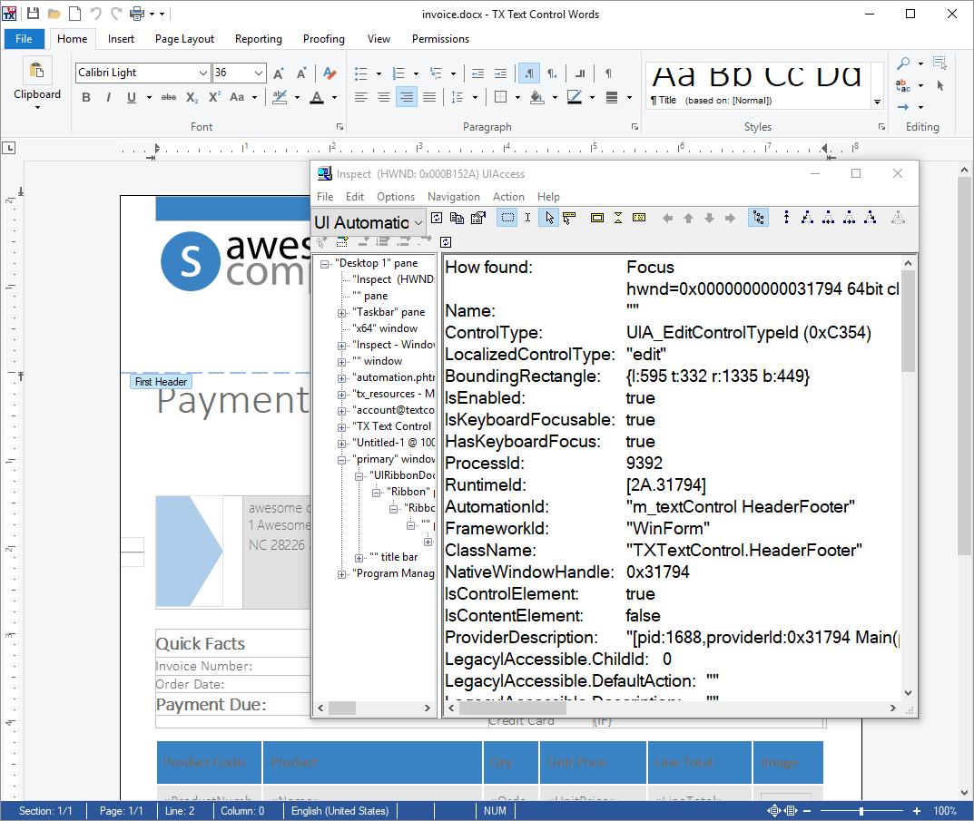Viewport: 974px width, 821px height.
Task: Select the pointer tool in Inspect toolbar
Action: pos(547,217)
